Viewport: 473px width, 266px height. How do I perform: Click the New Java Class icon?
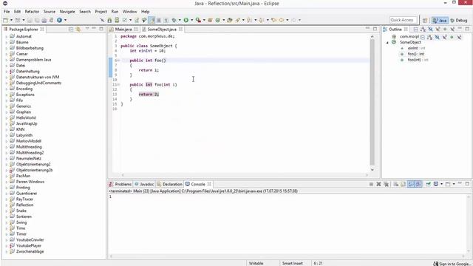click(x=217, y=20)
